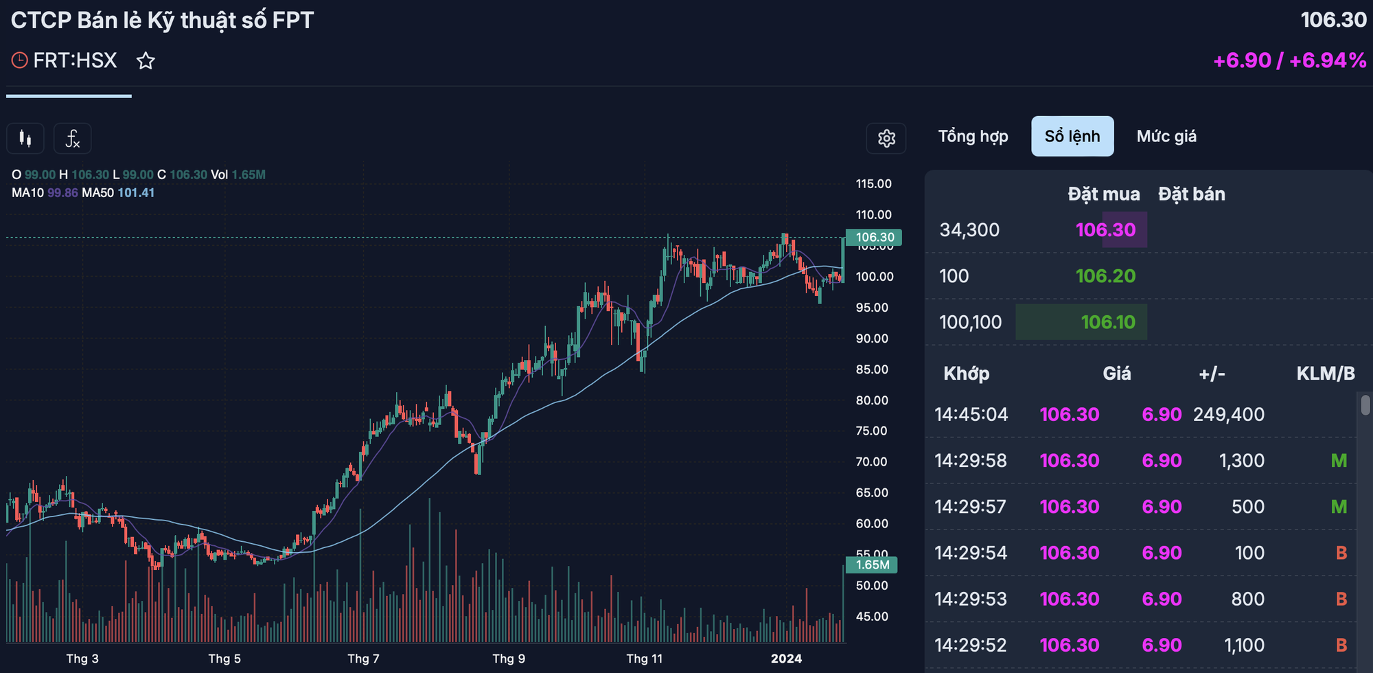Click the 106.30 price axis label
Screen dimensions: 1373x673
tap(874, 238)
